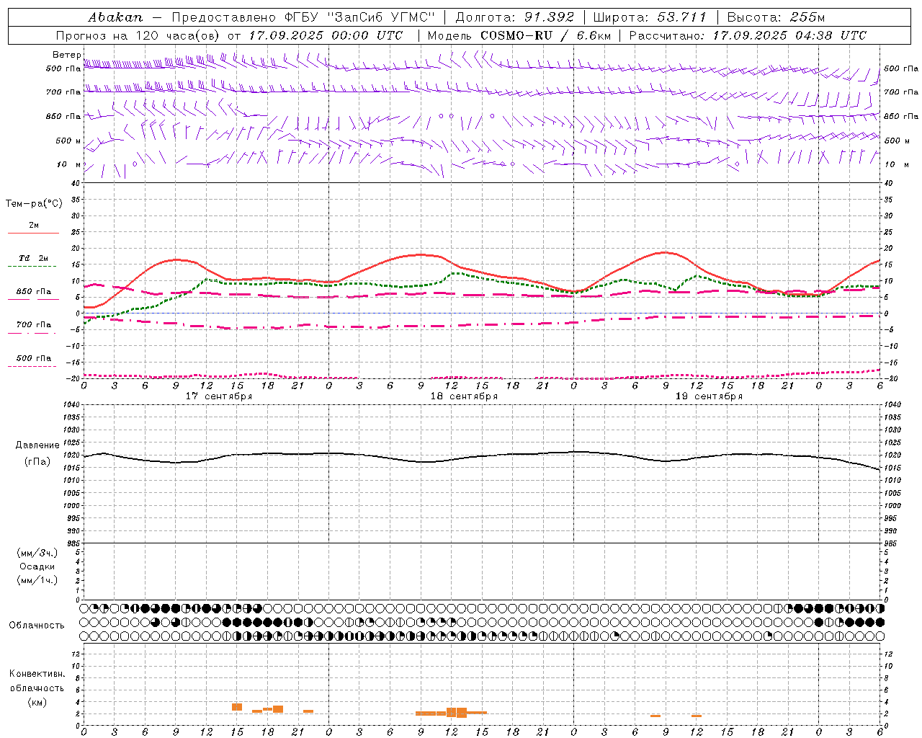Click the pink dotted line sample under 500 гПа legend
922x738 pixels.
coord(32,366)
